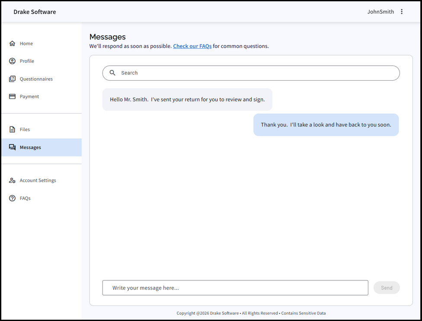Image resolution: width=422 pixels, height=321 pixels.
Task: Click the Messages page heading
Action: [107, 37]
